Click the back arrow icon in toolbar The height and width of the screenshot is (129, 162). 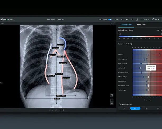click(117, 19)
